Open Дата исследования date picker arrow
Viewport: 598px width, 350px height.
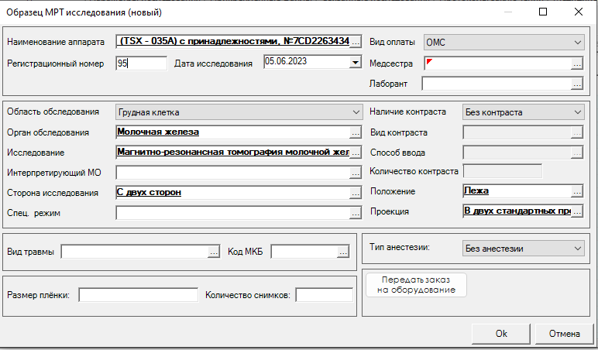pos(356,63)
